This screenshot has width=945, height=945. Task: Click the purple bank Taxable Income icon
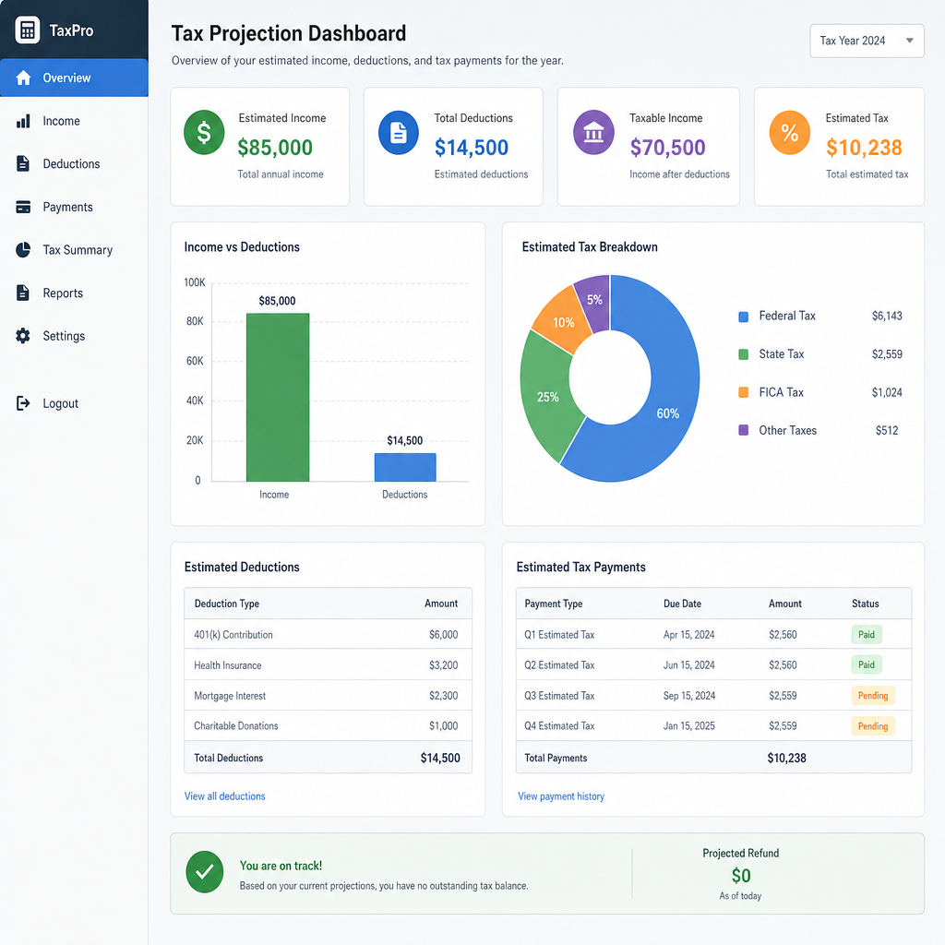[x=593, y=133]
